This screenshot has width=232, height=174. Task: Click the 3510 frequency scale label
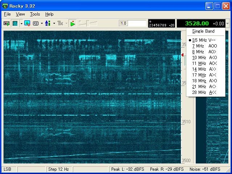pyautogui.click(x=186, y=122)
